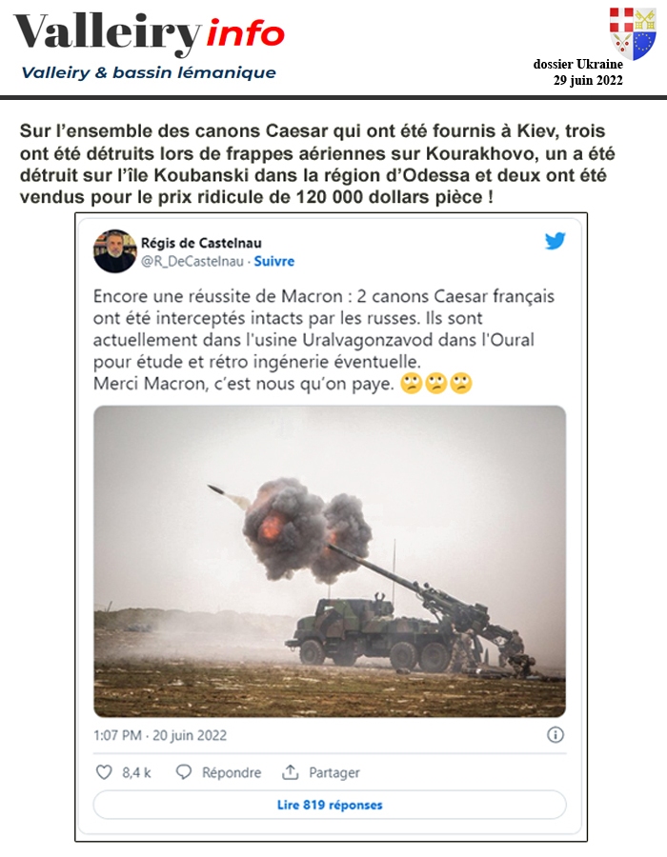Image resolution: width=667 pixels, height=857 pixels.
Task: Click the heart like icon
Action: (x=104, y=771)
